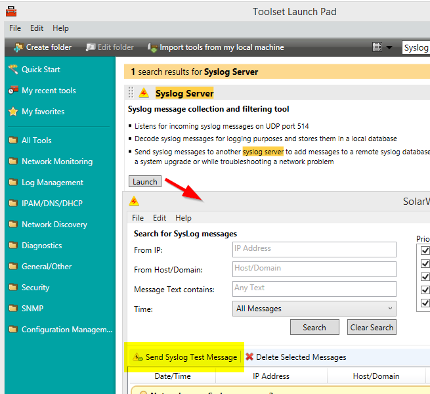This screenshot has width=430, height=394.
Task: Click the Search button
Action: 314,327
